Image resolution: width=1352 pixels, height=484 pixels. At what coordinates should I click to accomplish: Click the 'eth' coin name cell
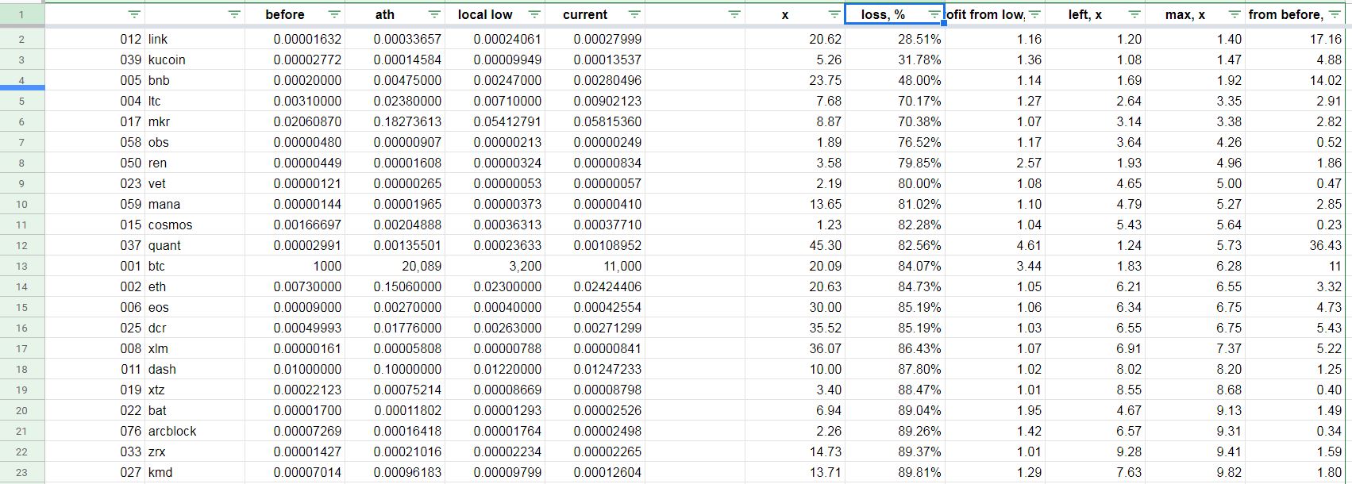195,286
